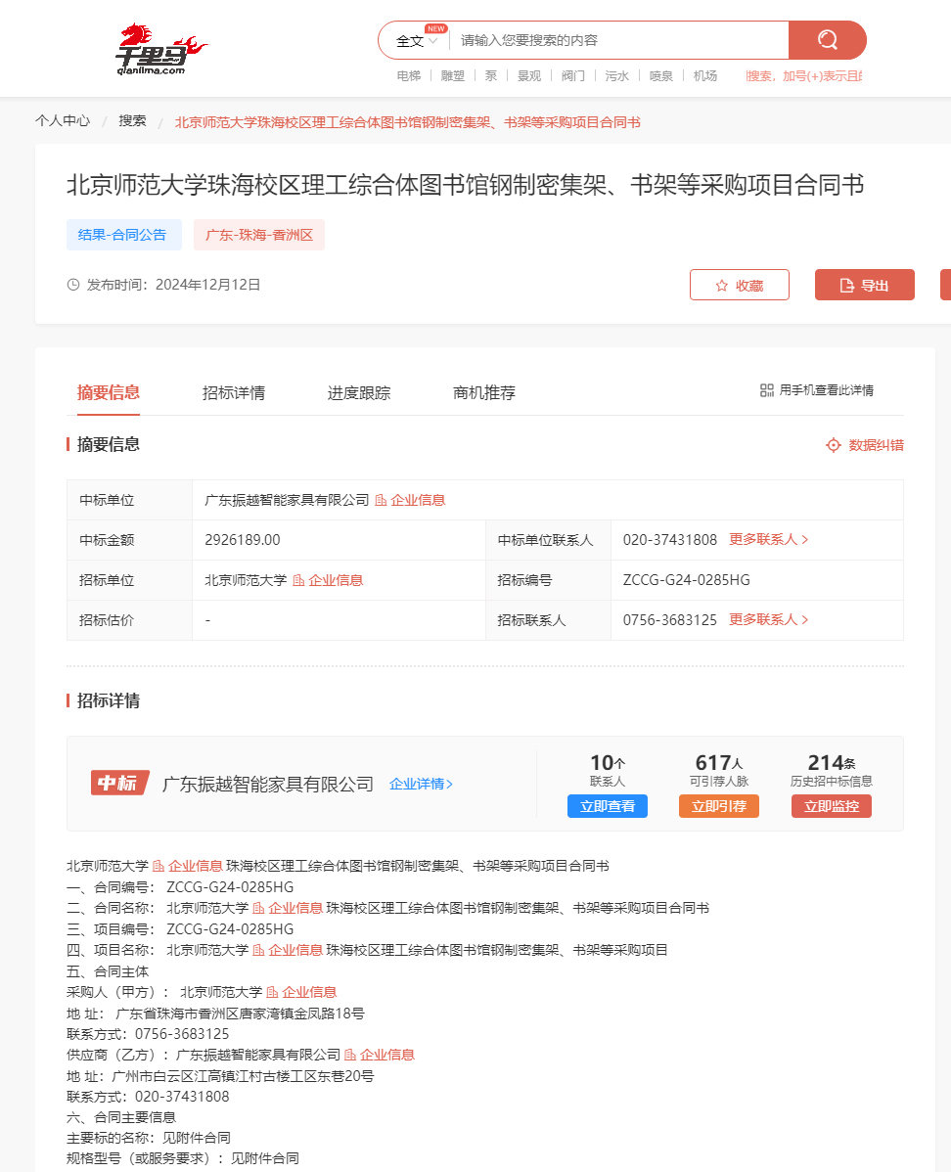This screenshot has height=1172, width=951.
Task: Click the address line 广东省珠海市香洲区唐家湾镇金凤路18号
Action: (240, 1014)
